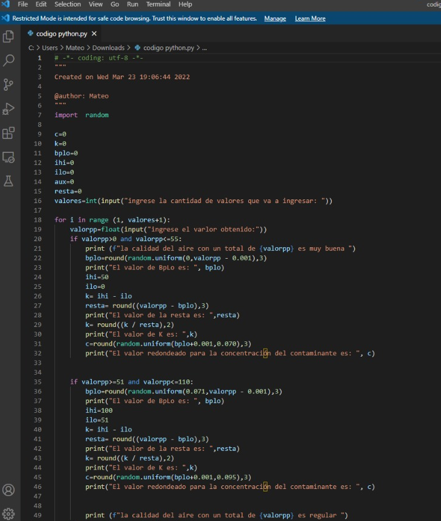Click 'resta=0' on line 15
The image size is (441, 521).
pos(68,192)
